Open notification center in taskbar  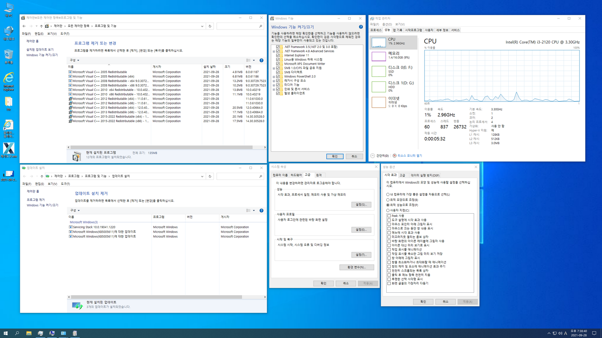(594, 333)
